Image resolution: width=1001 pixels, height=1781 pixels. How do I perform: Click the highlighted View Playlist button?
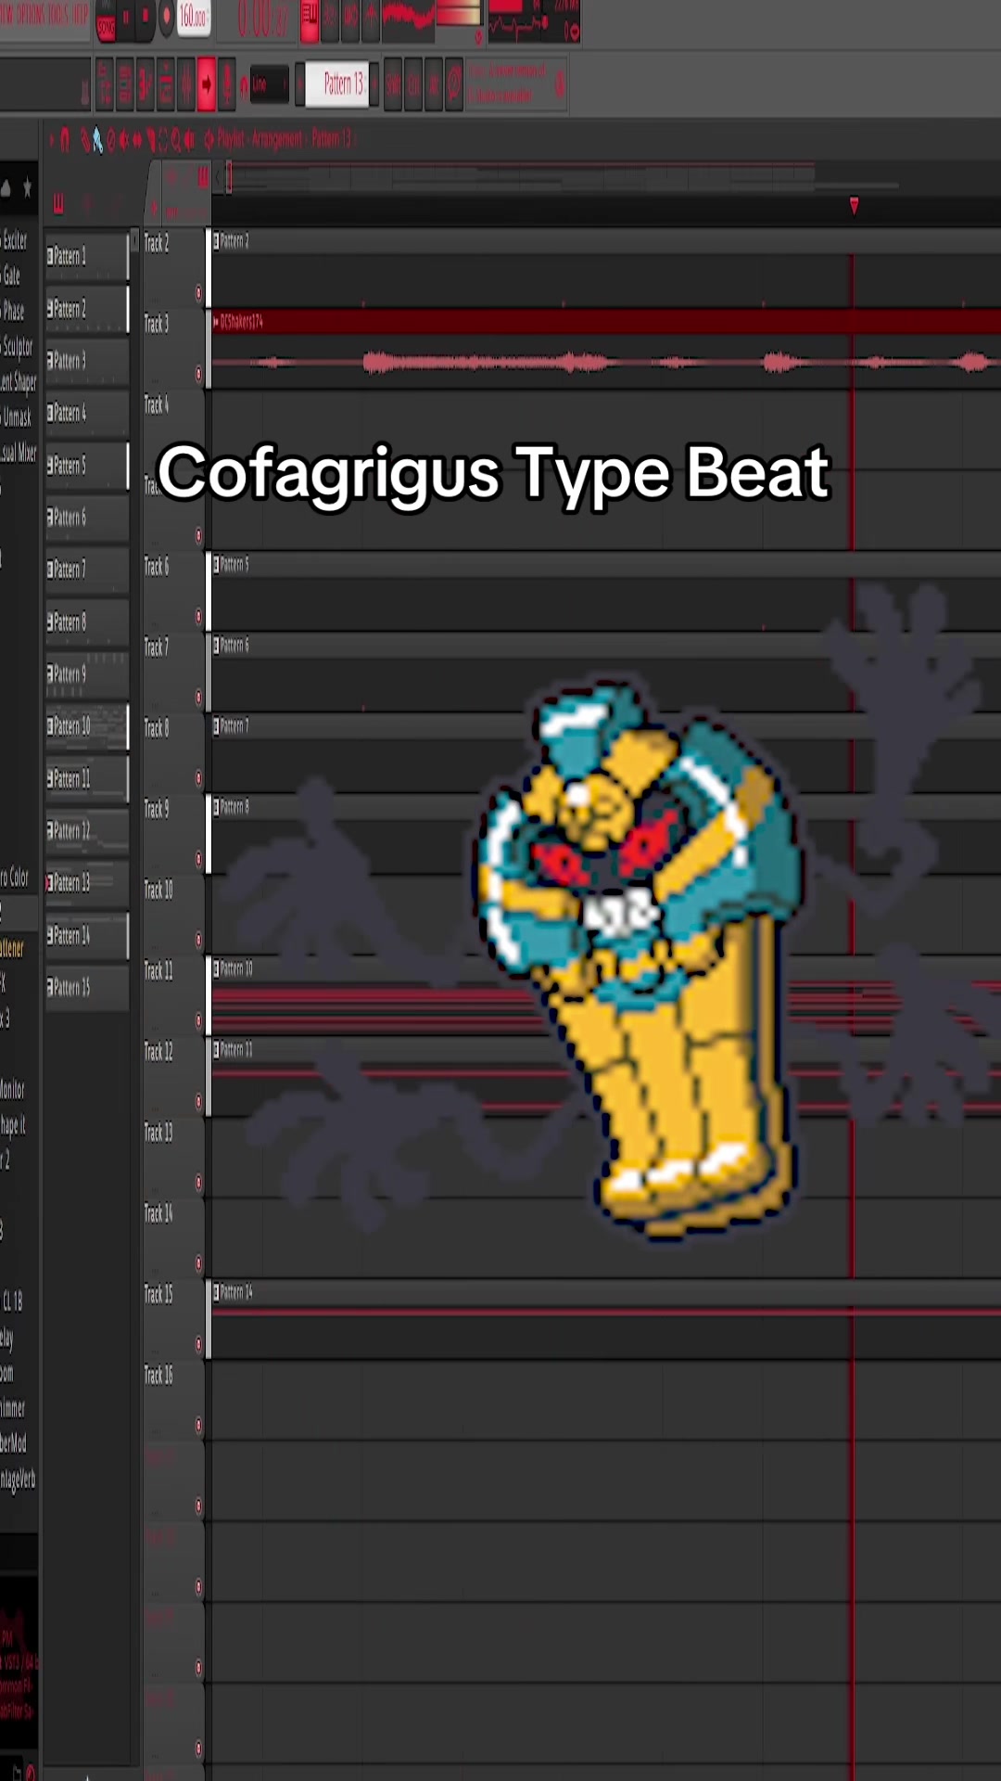click(x=310, y=20)
